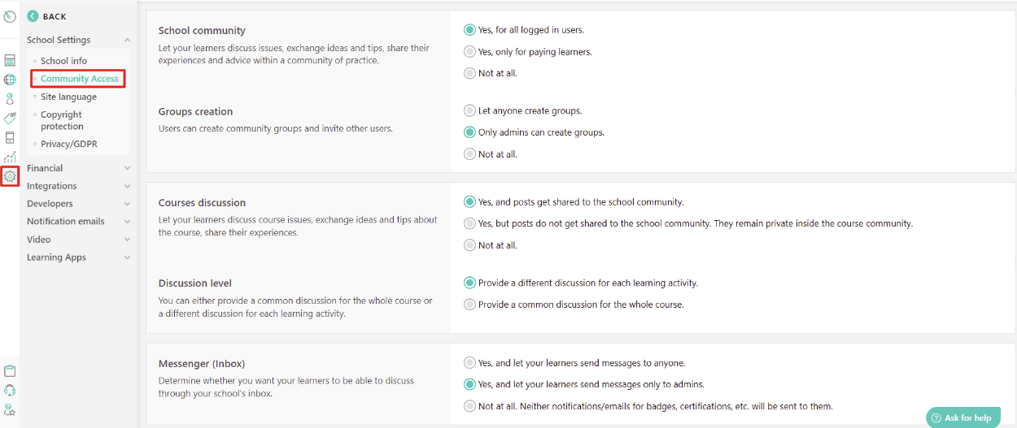1017x428 pixels.
Task: Click the price tag marketing icon
Action: click(x=10, y=118)
